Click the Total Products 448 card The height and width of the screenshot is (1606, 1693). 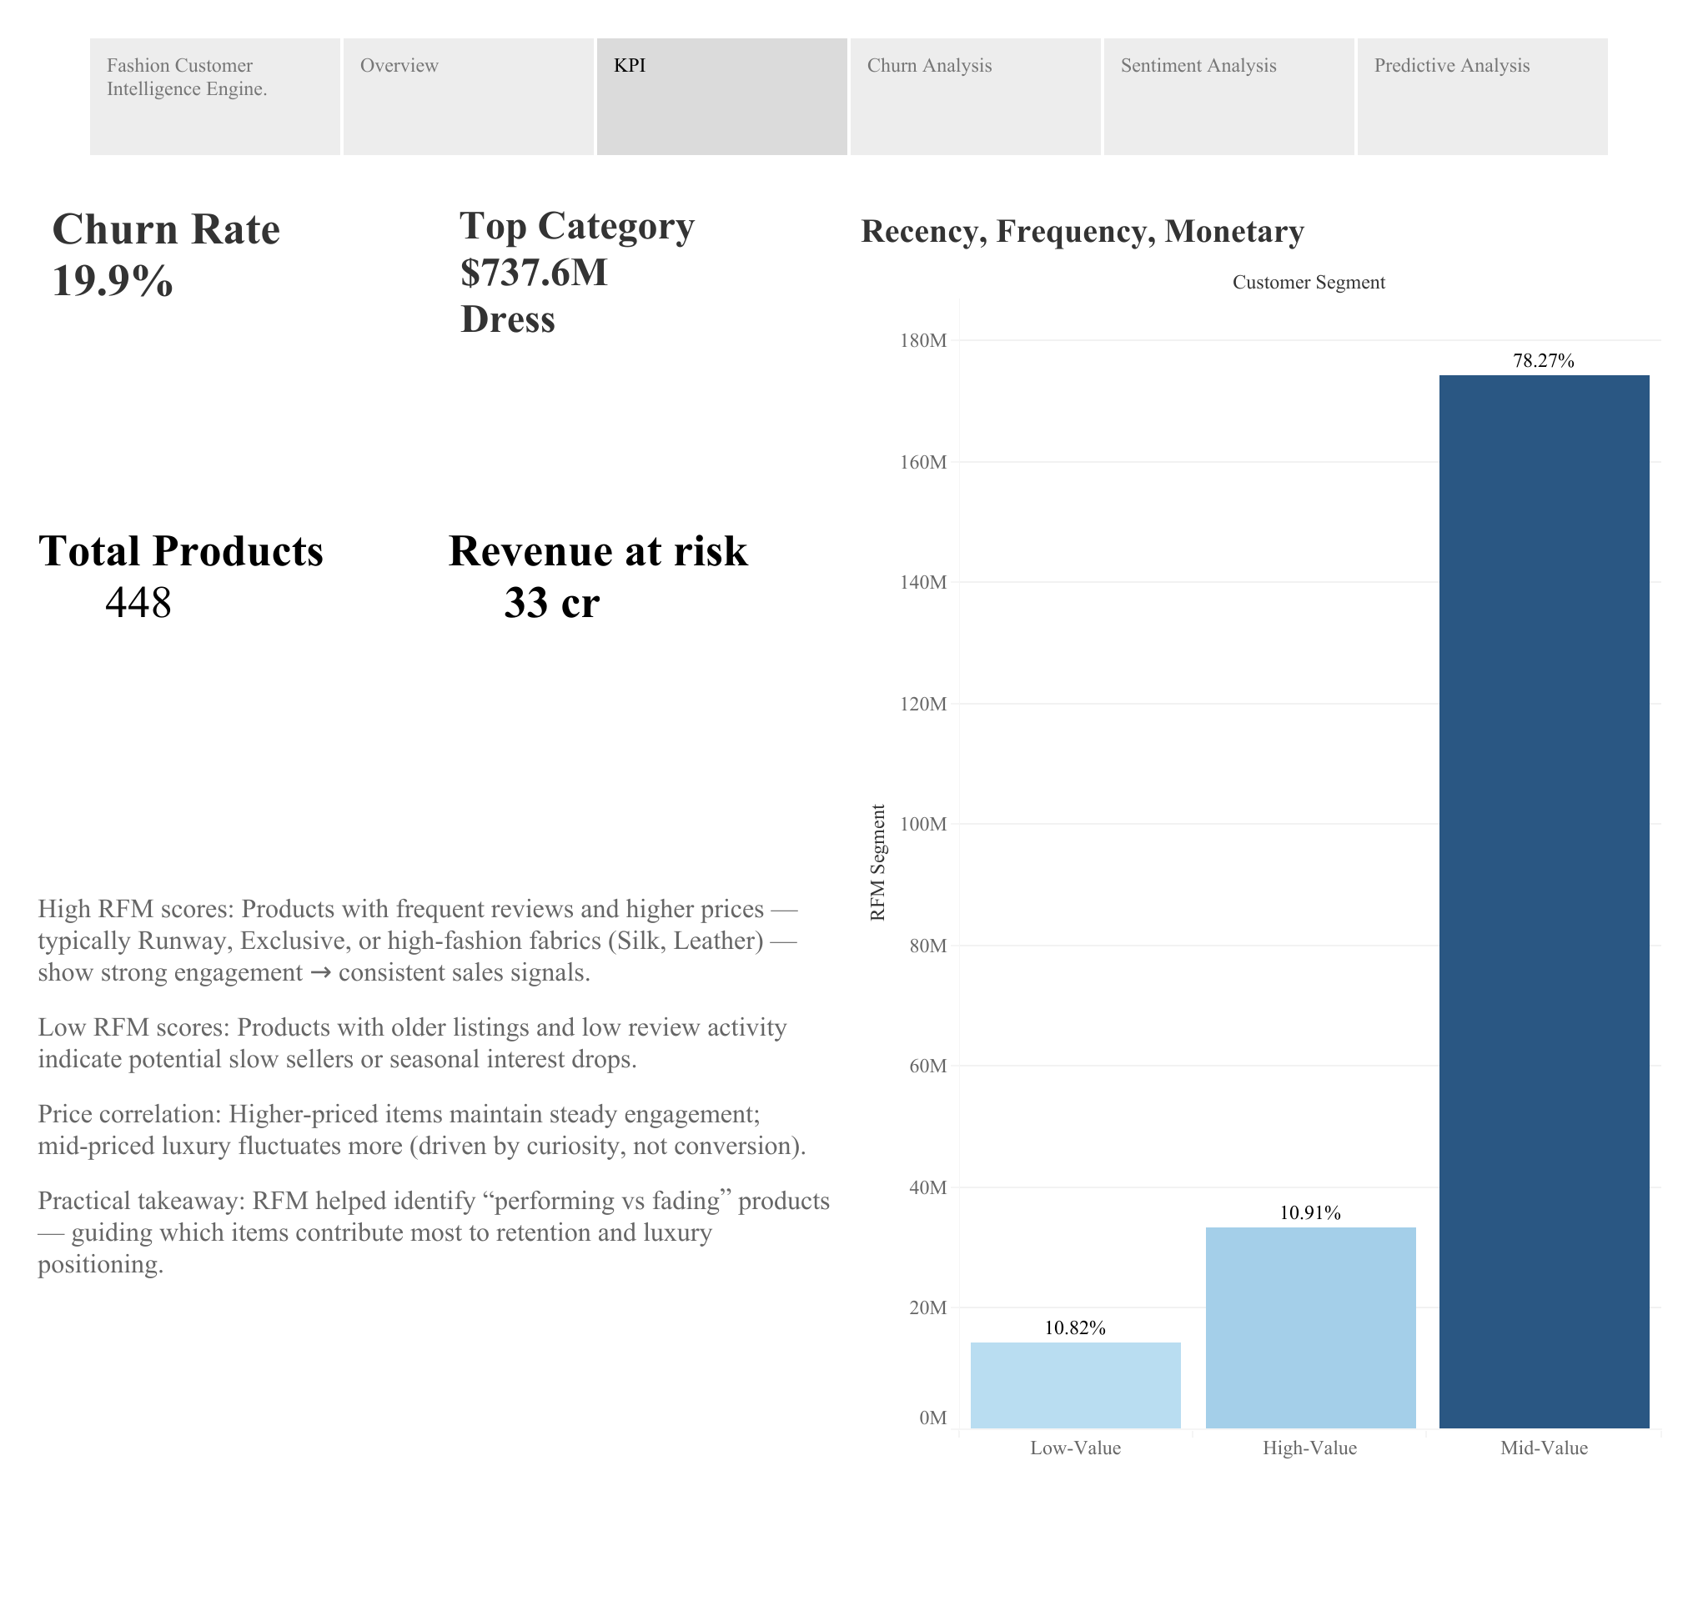point(180,576)
